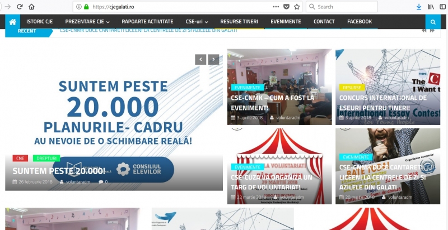Viewport: 448px width, 230px height.
Task: Open the browser downloads arrow
Action: [x=419, y=7]
